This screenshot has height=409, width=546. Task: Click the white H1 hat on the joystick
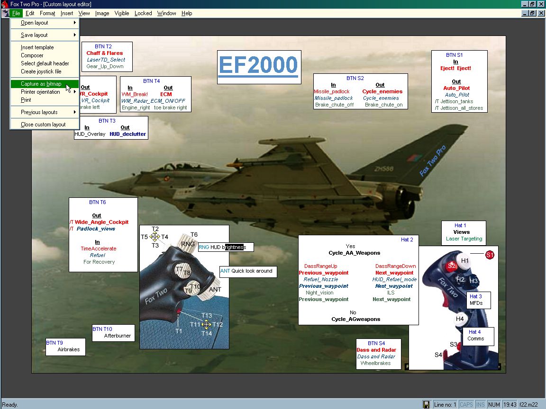tap(465, 260)
